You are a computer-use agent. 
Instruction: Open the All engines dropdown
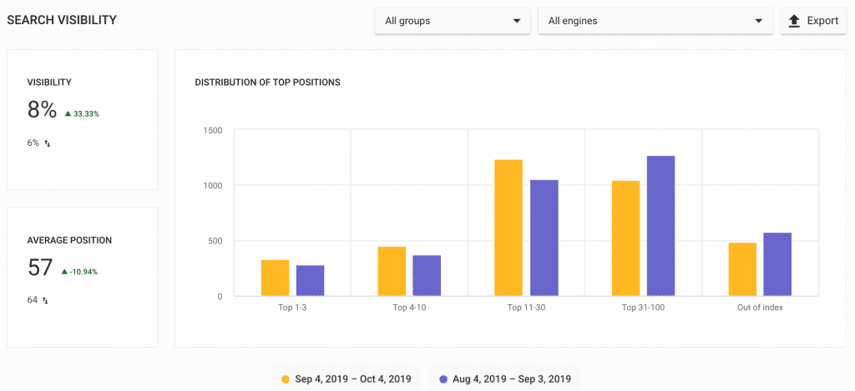[x=655, y=21]
